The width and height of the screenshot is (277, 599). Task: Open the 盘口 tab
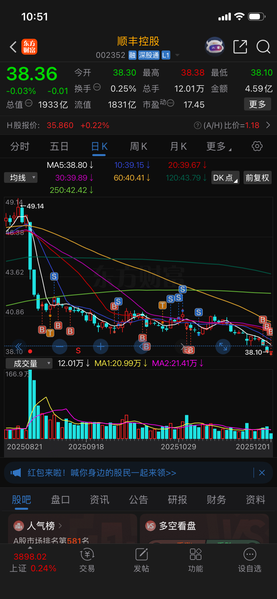click(61, 500)
